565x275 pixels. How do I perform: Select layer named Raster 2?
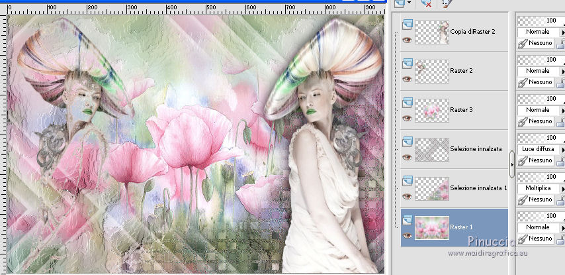click(461, 71)
